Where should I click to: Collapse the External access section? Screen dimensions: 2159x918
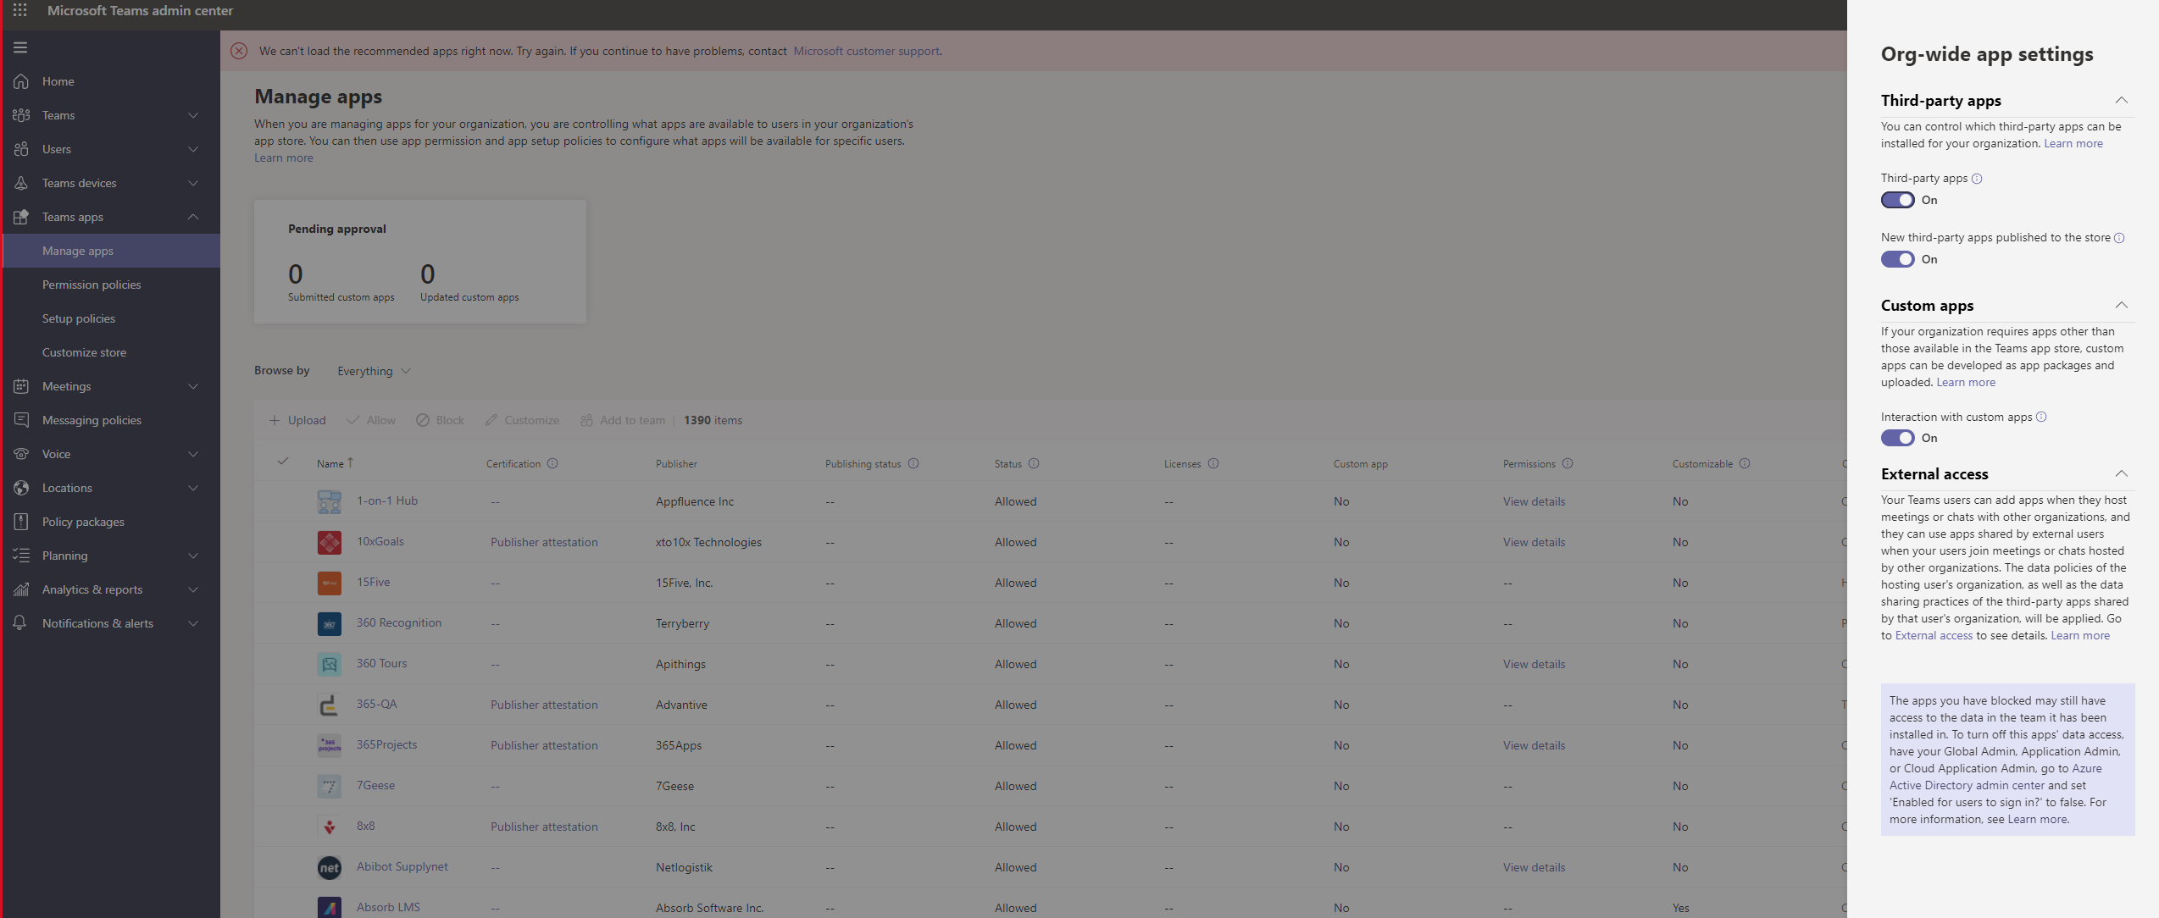2121,473
